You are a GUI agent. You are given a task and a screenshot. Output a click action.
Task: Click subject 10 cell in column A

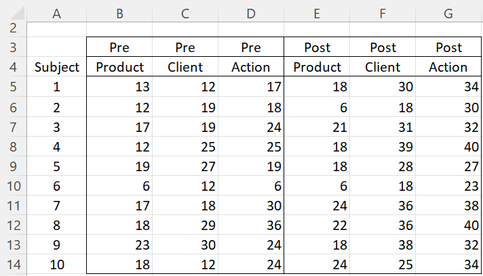(x=57, y=264)
